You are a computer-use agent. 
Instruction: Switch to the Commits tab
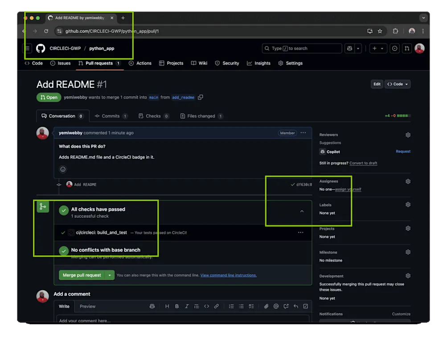pyautogui.click(x=111, y=116)
